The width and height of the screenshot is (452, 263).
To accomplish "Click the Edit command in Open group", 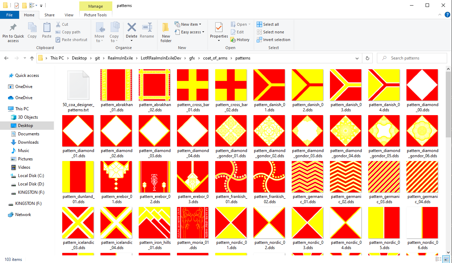I will pos(237,32).
